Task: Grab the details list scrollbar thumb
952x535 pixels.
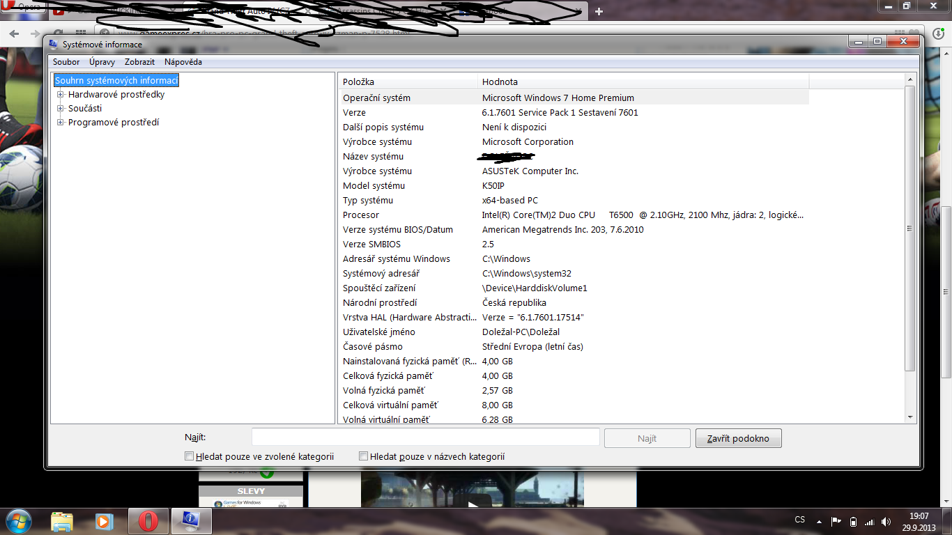Action: tap(909, 228)
